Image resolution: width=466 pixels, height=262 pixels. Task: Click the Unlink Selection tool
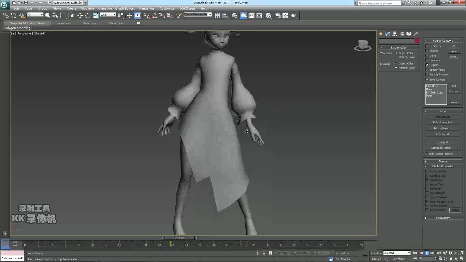coord(14,15)
